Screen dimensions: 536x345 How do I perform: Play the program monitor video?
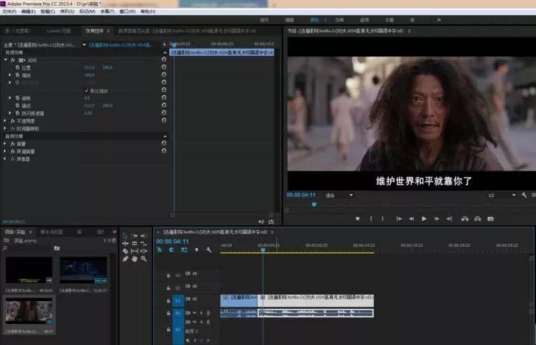click(424, 218)
